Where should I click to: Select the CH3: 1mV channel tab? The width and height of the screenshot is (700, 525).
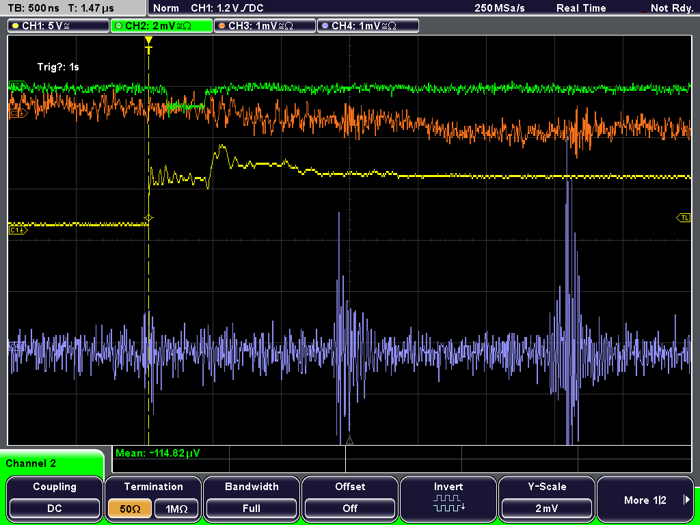coord(265,26)
